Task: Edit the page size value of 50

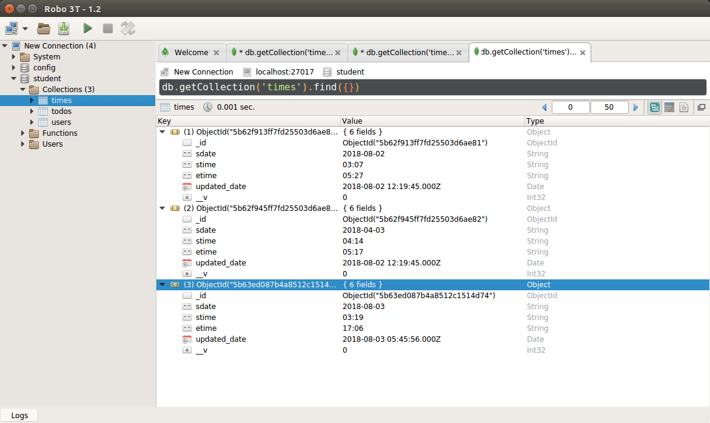Action: [x=609, y=107]
